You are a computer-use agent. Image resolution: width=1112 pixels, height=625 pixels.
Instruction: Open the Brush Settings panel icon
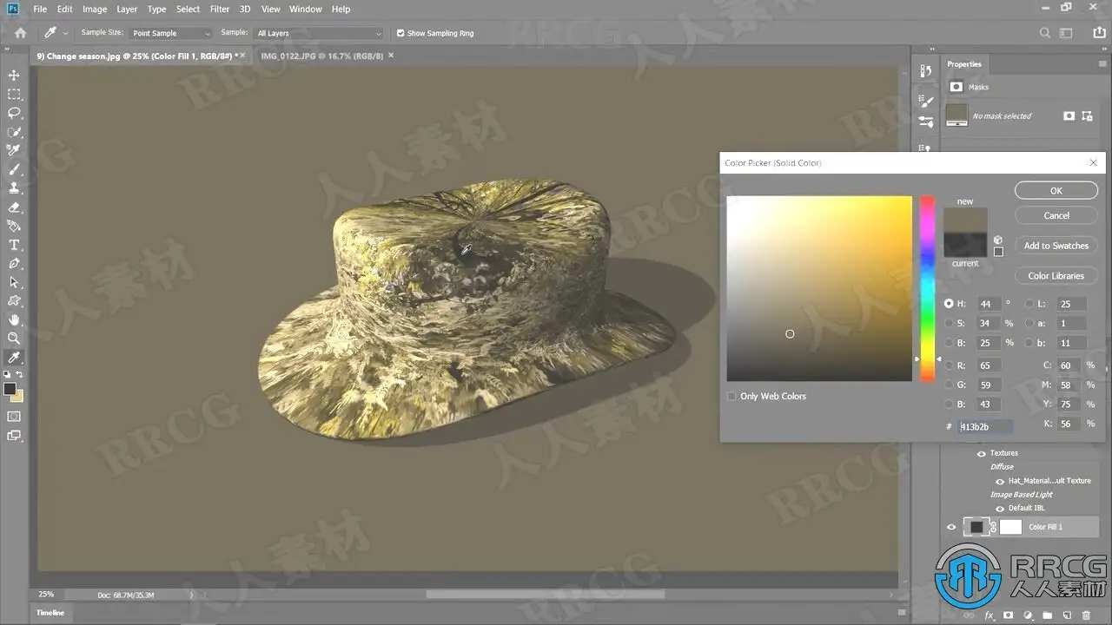tap(925, 102)
